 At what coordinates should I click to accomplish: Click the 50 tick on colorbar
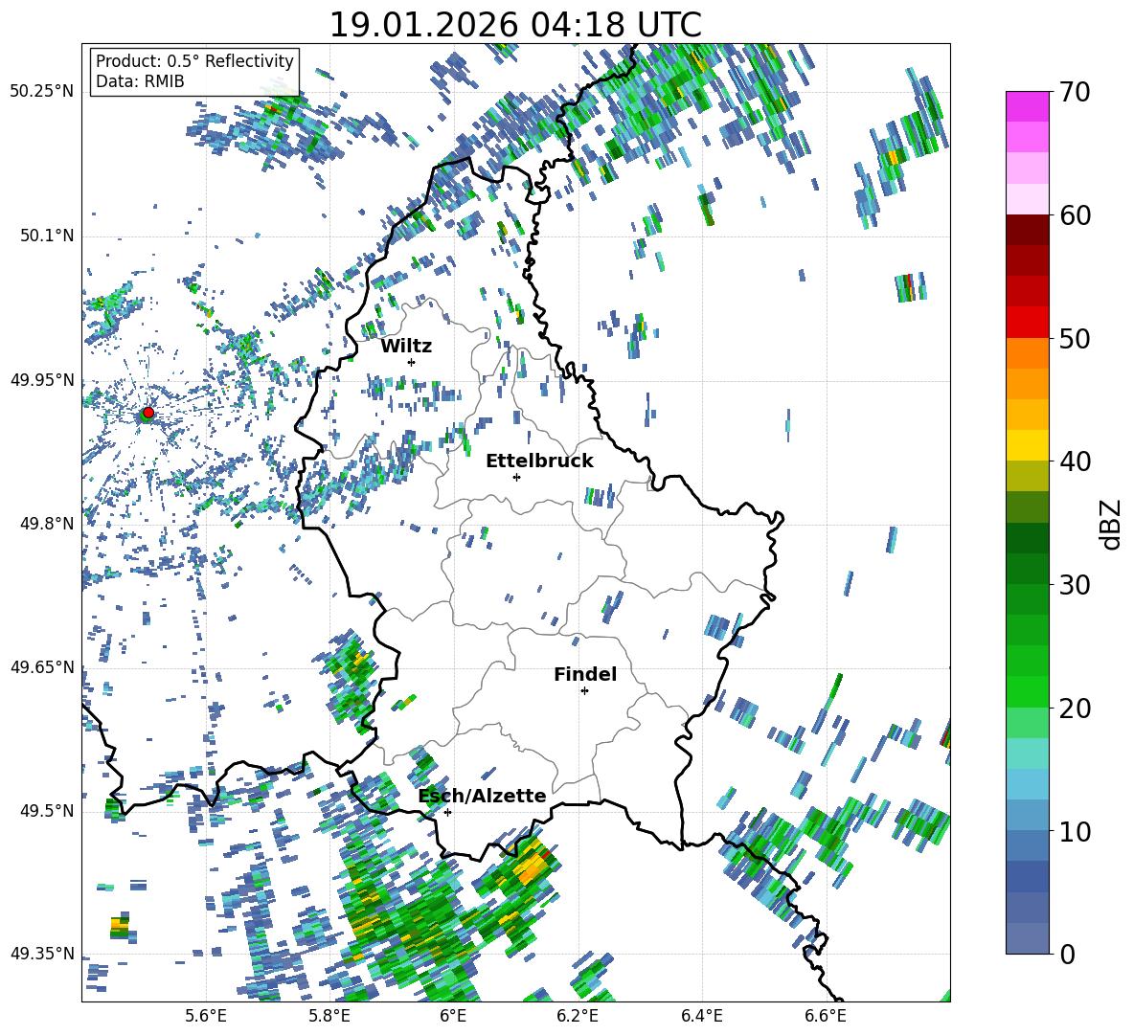pos(1075,338)
